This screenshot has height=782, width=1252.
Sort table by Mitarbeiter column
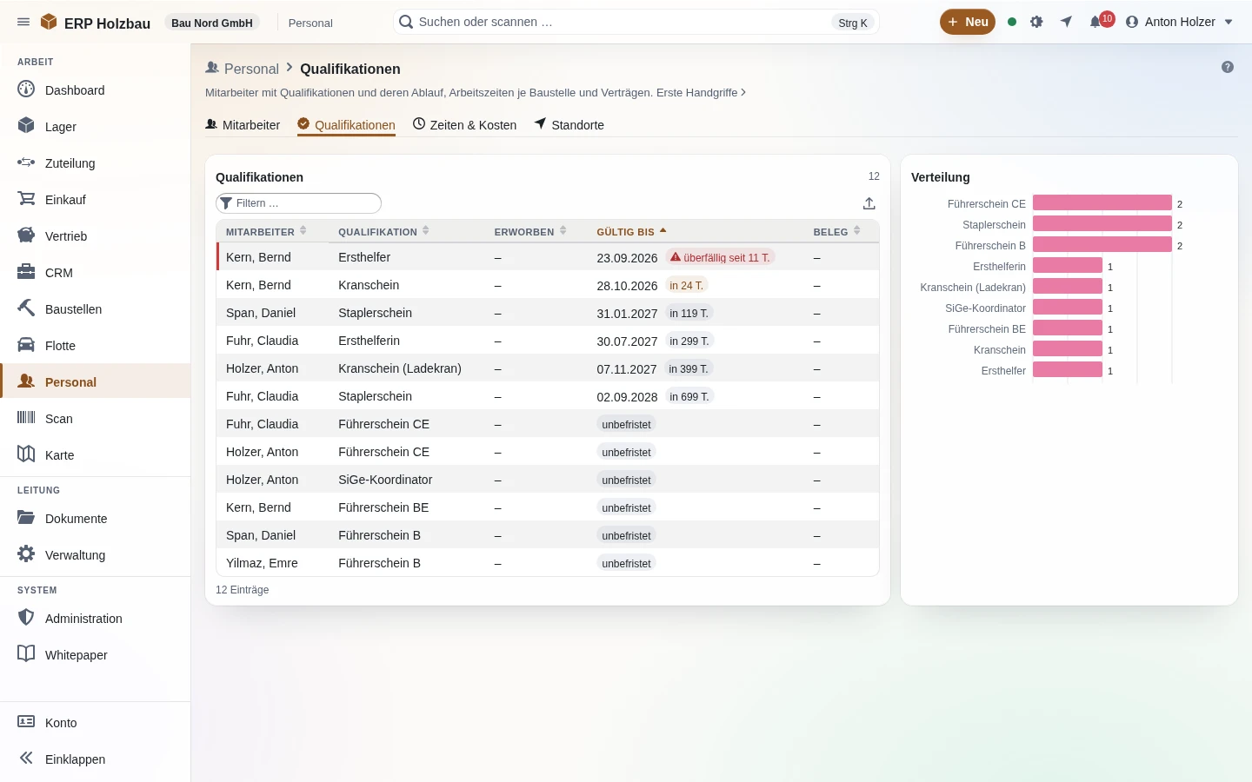[x=266, y=232]
